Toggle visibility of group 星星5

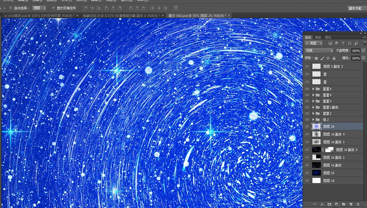(307, 89)
